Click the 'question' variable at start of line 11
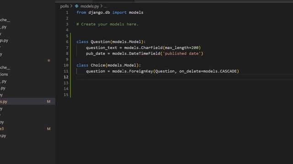This screenshot has width=293, height=164. pos(96,71)
